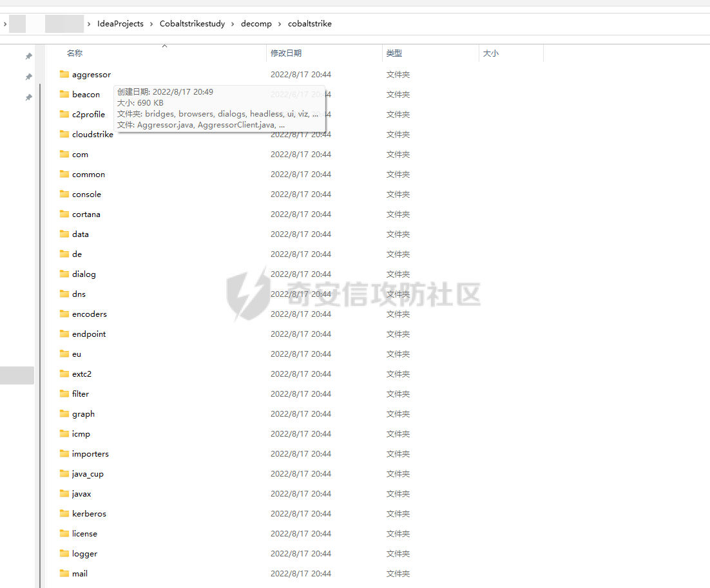Select the console folder name
Image resolution: width=710 pixels, height=588 pixels.
point(86,194)
